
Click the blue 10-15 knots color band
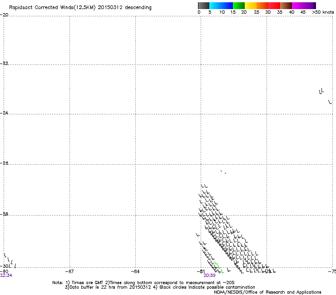tap(227, 5)
